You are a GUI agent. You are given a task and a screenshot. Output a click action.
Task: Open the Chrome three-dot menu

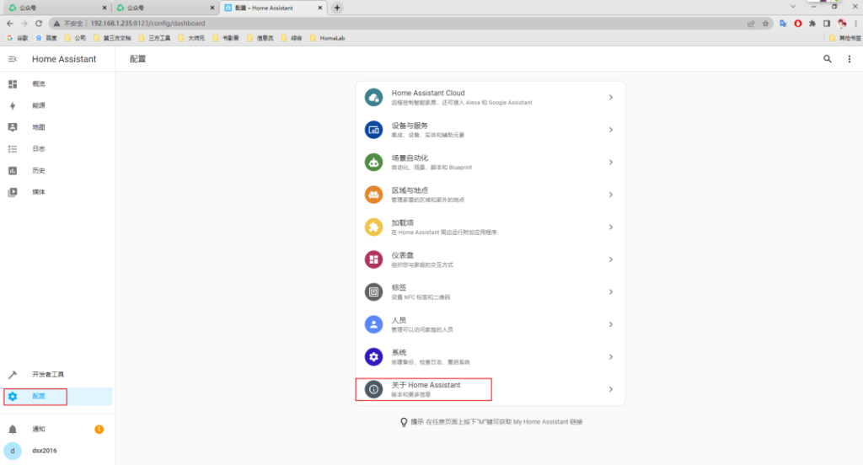[x=856, y=24]
